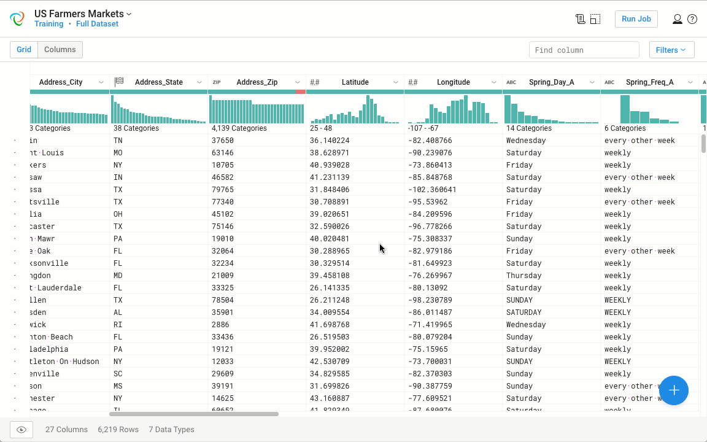
Task: Click the Spring_Day_A column histogram
Action: point(552,109)
